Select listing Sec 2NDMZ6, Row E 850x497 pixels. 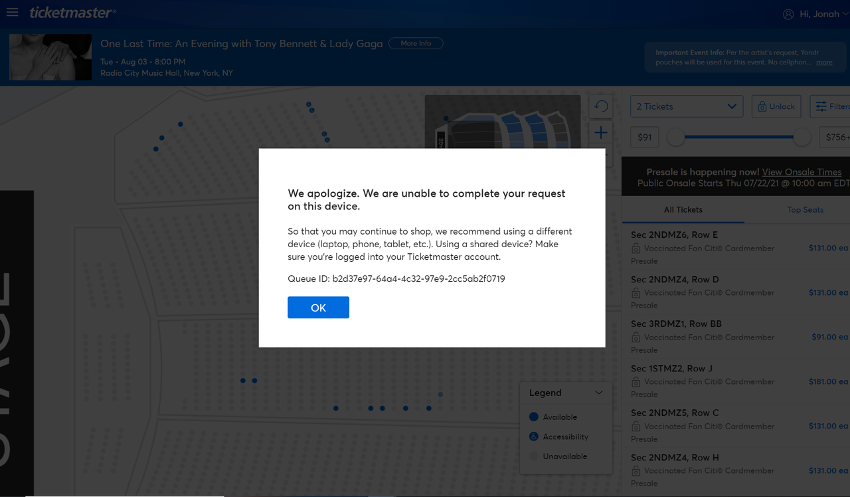[x=736, y=247]
